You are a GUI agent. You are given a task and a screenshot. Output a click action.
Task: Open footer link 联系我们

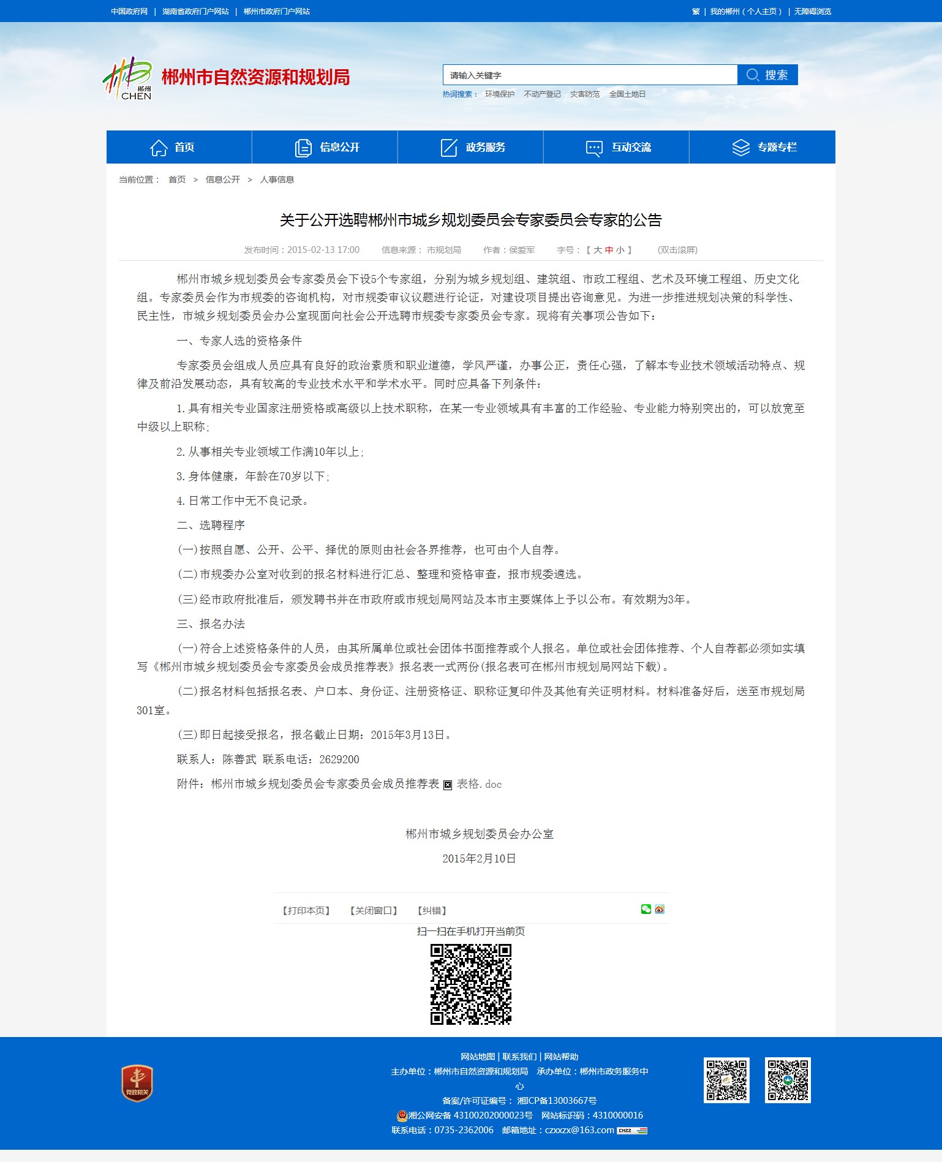coord(519,1057)
